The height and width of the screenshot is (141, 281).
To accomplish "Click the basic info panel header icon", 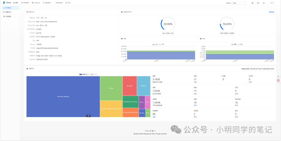I will click(x=27, y=12).
